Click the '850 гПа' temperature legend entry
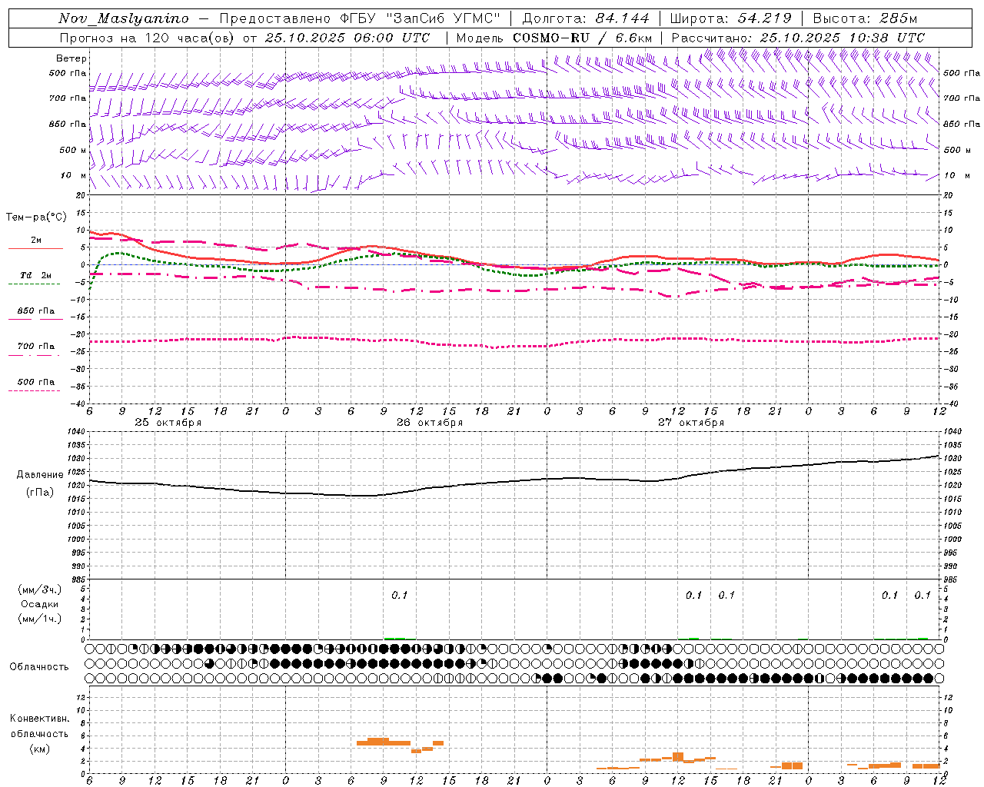 pyautogui.click(x=36, y=311)
